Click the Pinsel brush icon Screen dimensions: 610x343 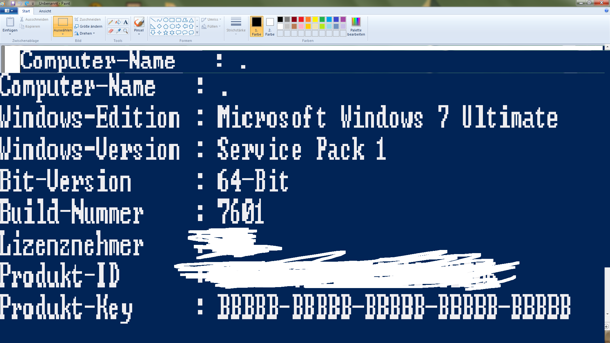[x=139, y=22]
